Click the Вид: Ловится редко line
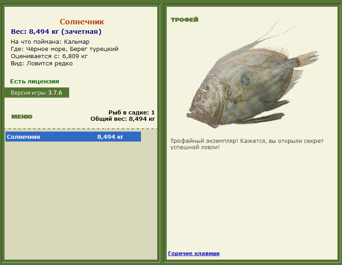Image resolution: width=342 pixels, height=265 pixels. pyautogui.click(x=42, y=64)
